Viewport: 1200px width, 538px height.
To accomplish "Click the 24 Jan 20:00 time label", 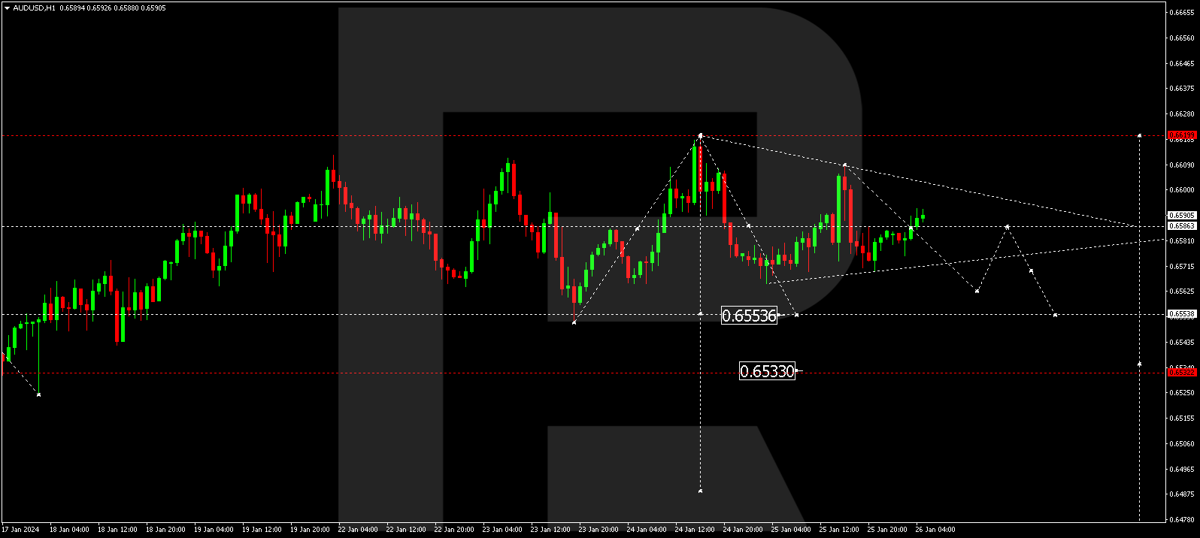I will 743,530.
